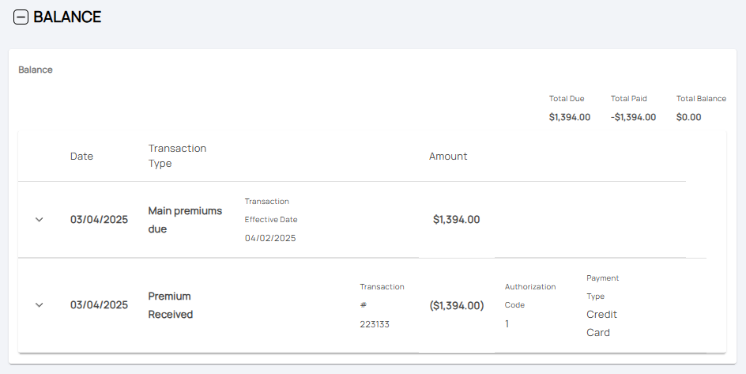This screenshot has width=746, height=374.
Task: Expand the Main premiums due row chevron
Action: [x=40, y=220]
